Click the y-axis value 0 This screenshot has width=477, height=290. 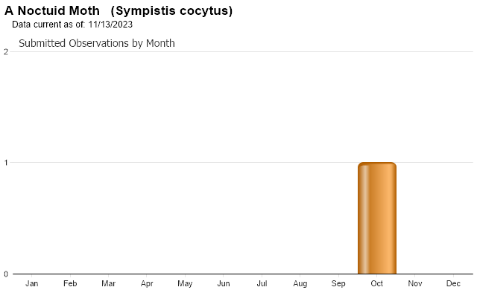[6, 274]
